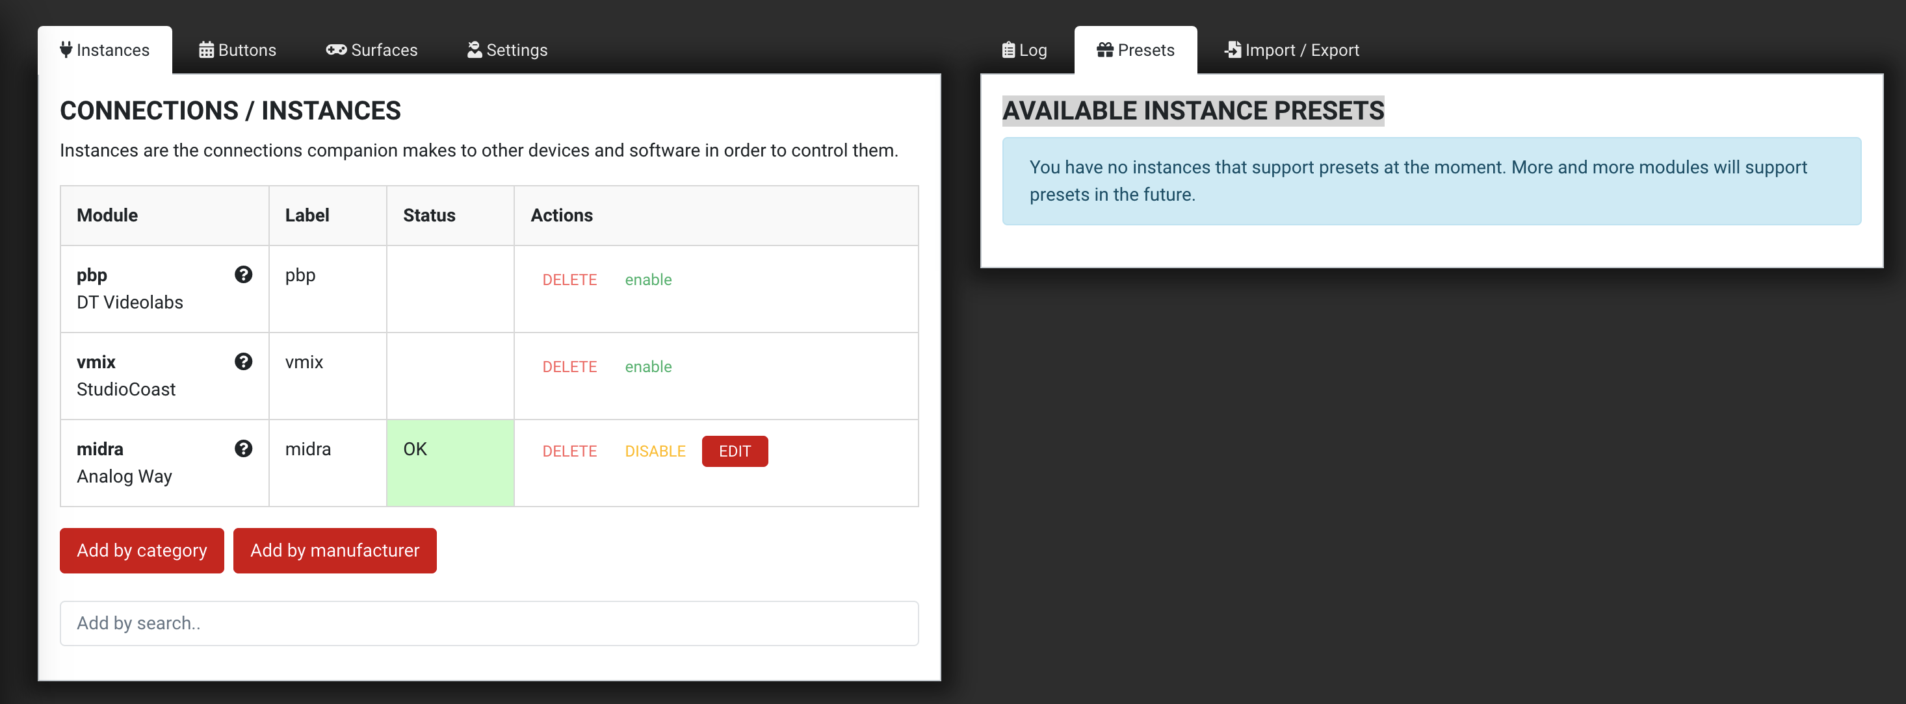Click the OK status cell for midra
The height and width of the screenshot is (704, 1906).
click(x=450, y=463)
